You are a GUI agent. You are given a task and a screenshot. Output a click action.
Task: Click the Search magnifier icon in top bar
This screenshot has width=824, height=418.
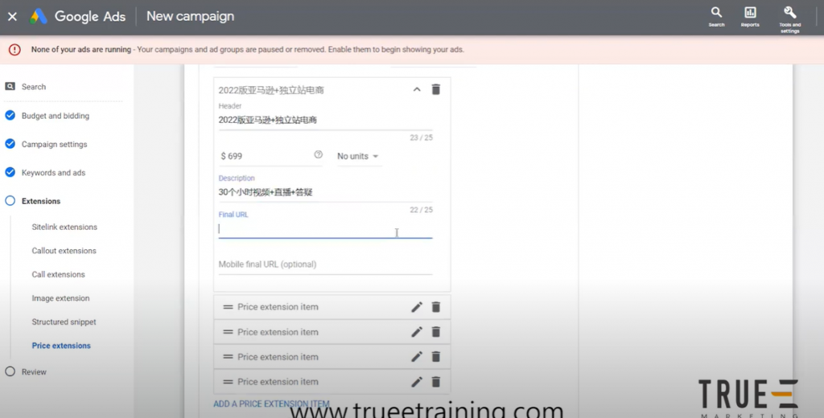click(716, 13)
